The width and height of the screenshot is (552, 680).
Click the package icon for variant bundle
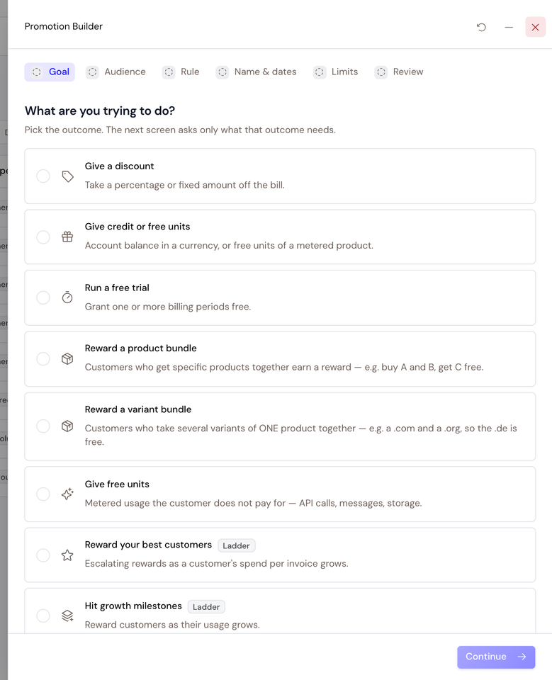(67, 426)
